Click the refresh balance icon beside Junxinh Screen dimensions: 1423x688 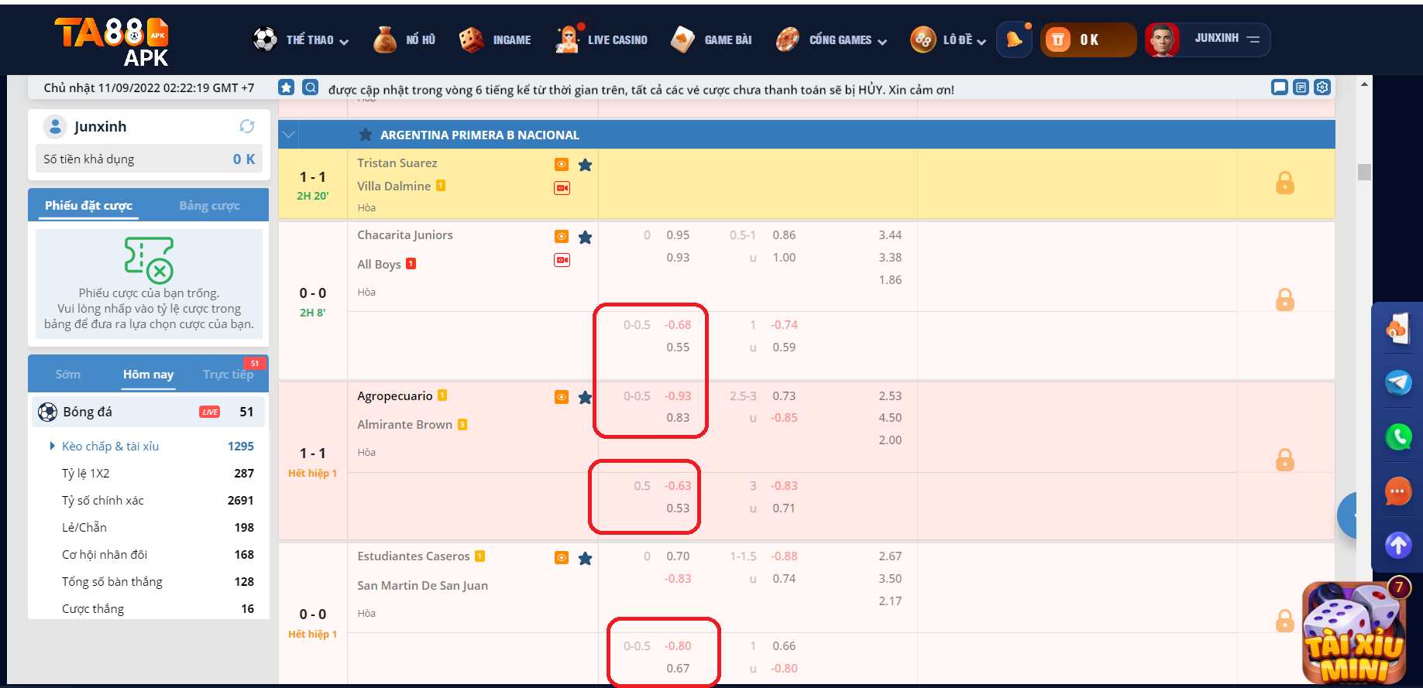click(247, 126)
